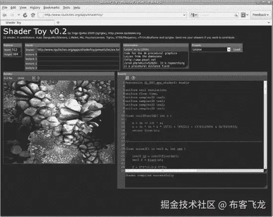273x217 pixels.
Task: Click the Information description text area
Action: (156, 59)
